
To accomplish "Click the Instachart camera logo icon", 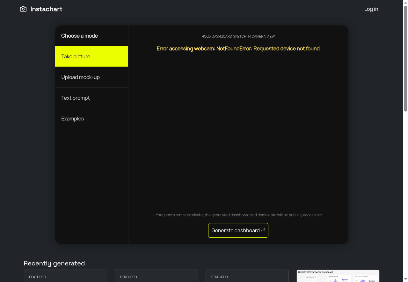I will 23,9.
